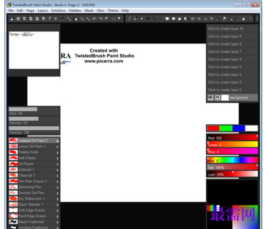Select the Gradient tool
This screenshot has height=229, width=264.
pos(186,19)
